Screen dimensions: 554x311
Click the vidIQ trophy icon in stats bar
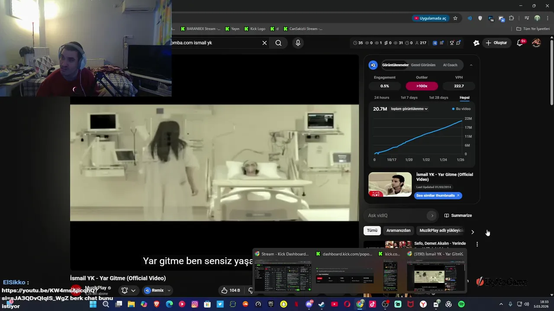452,43
